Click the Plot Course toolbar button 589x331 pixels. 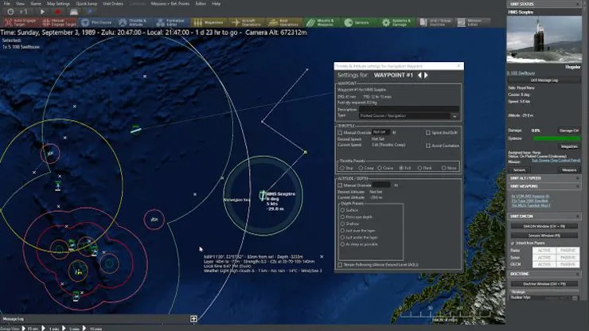tap(96, 22)
